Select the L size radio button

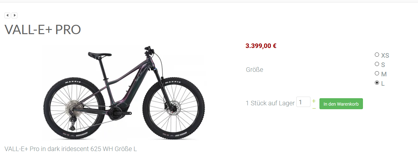[377, 83]
